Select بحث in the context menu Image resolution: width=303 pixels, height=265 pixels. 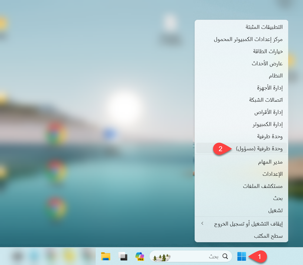point(241,198)
